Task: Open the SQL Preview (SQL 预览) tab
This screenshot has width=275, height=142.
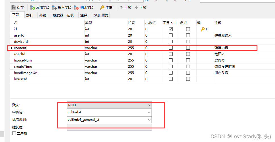Action: click(101, 15)
